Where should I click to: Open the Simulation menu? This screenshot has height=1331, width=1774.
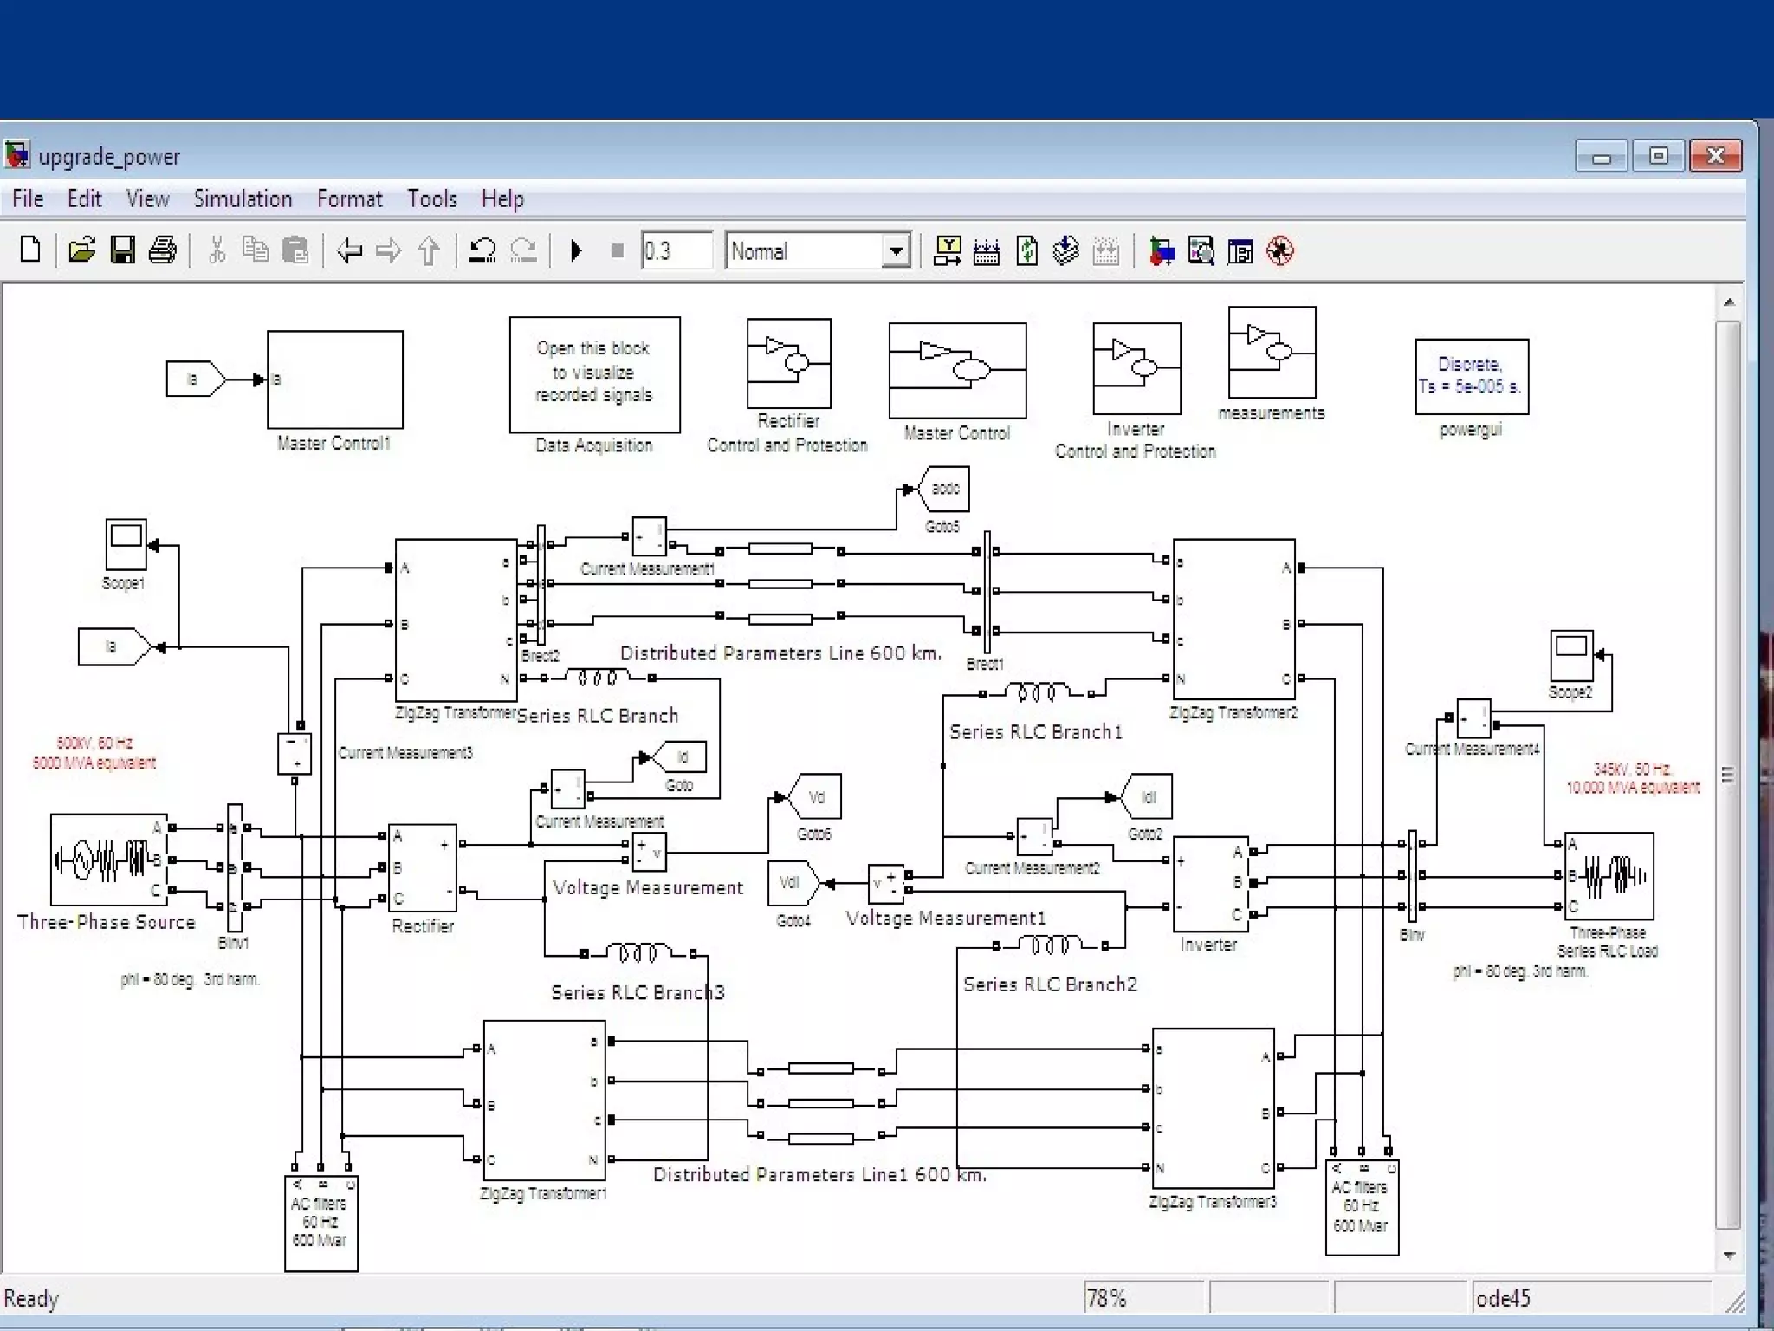[243, 199]
